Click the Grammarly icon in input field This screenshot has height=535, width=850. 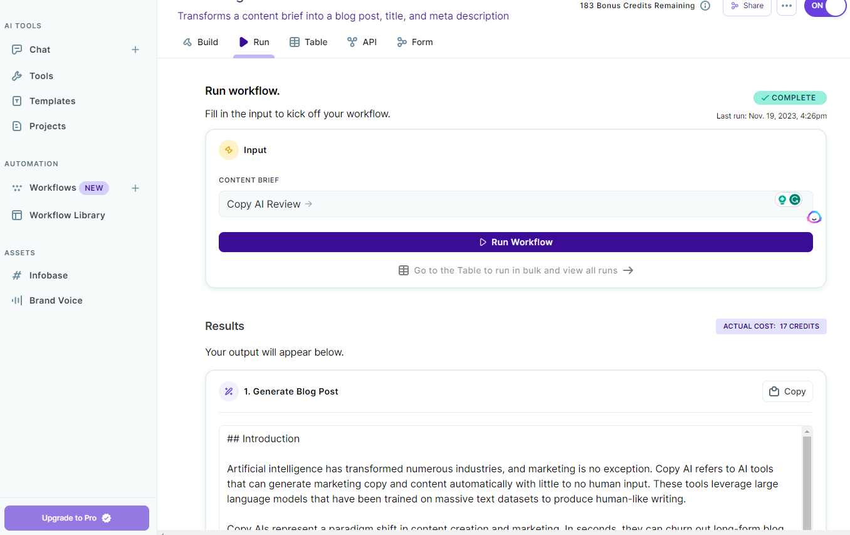pos(795,200)
